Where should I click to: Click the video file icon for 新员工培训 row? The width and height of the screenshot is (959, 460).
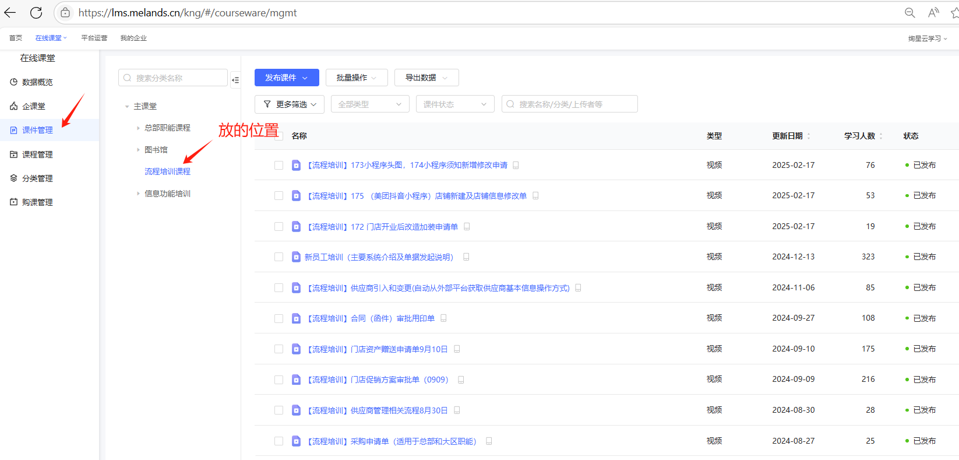click(296, 257)
